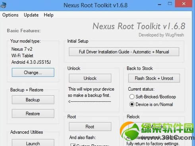Toggle the Custom Recovery checkbox
The width and height of the screenshot is (195, 146).
pos(73,145)
